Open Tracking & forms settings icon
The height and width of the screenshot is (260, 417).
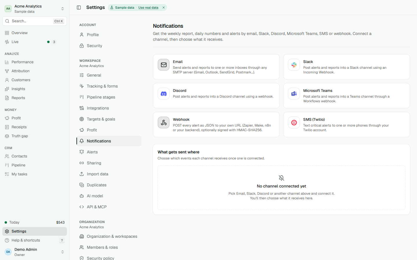pyautogui.click(x=82, y=86)
